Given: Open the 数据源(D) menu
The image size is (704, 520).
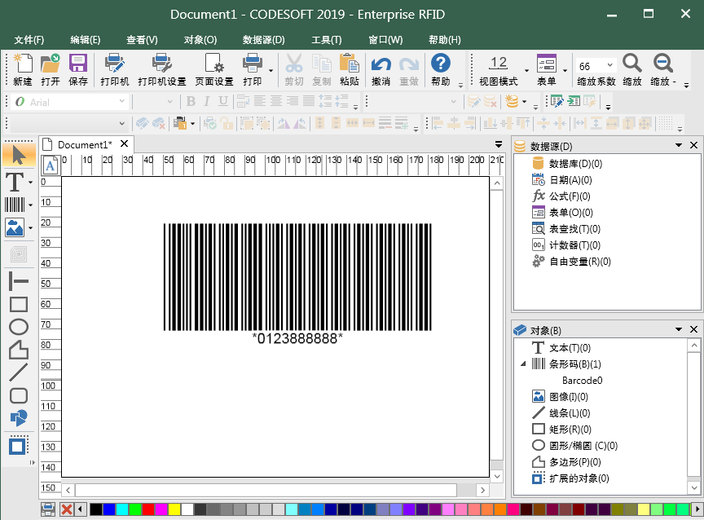Looking at the screenshot, I should [263, 40].
